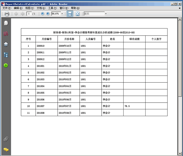Viewport: 183px width, 156px height.
Task: Click the 李会计 name in row 11
Action: [x=106, y=113]
